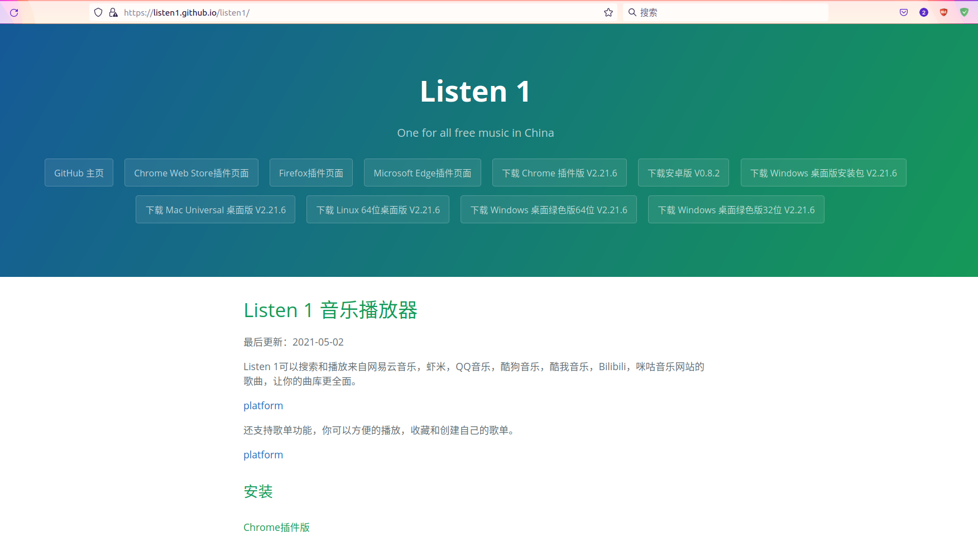Viewport: 978px width, 546px height.
Task: Click the Listen 1 main title
Action: (475, 92)
